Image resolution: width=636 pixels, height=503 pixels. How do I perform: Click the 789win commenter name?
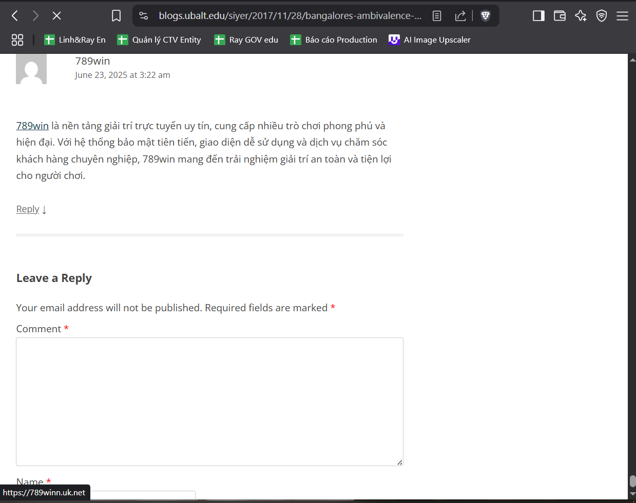(x=92, y=61)
